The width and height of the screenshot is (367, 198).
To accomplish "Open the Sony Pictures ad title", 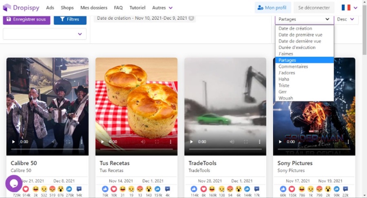I will [x=295, y=163].
